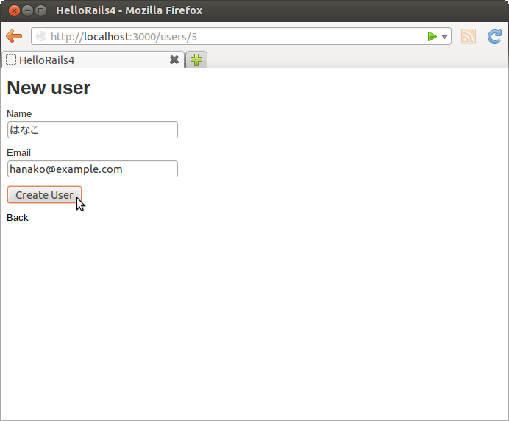509x421 pixels.
Task: Click the Name field label
Action: (x=19, y=114)
